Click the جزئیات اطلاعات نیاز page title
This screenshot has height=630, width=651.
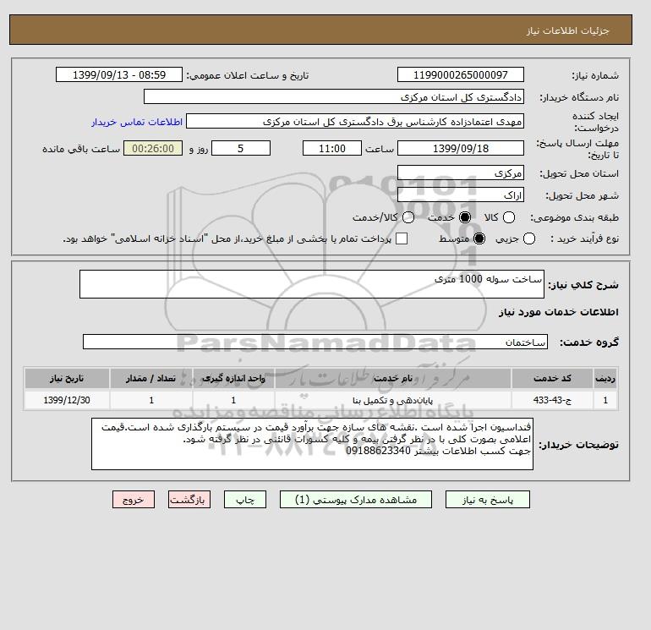click(x=567, y=30)
